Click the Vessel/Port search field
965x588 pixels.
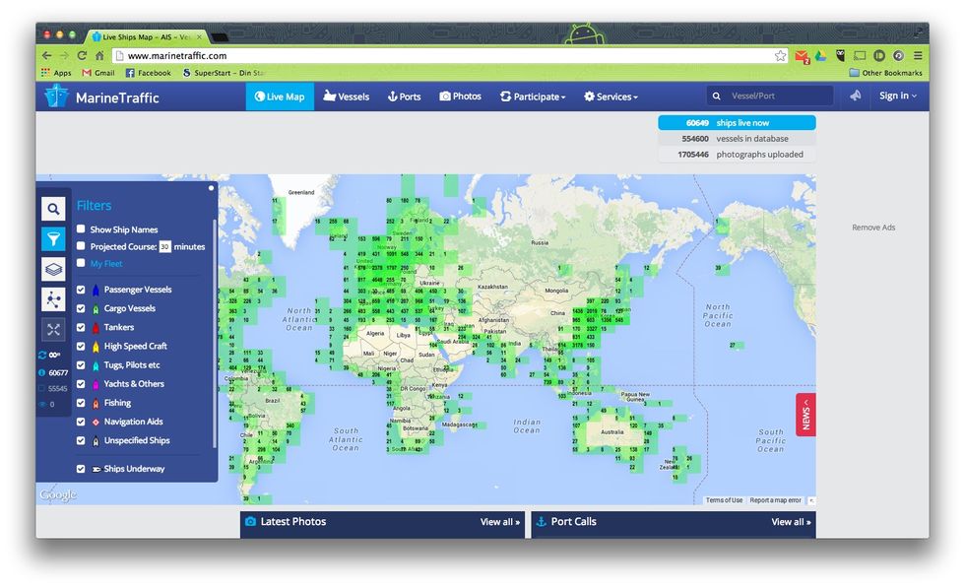tap(778, 97)
